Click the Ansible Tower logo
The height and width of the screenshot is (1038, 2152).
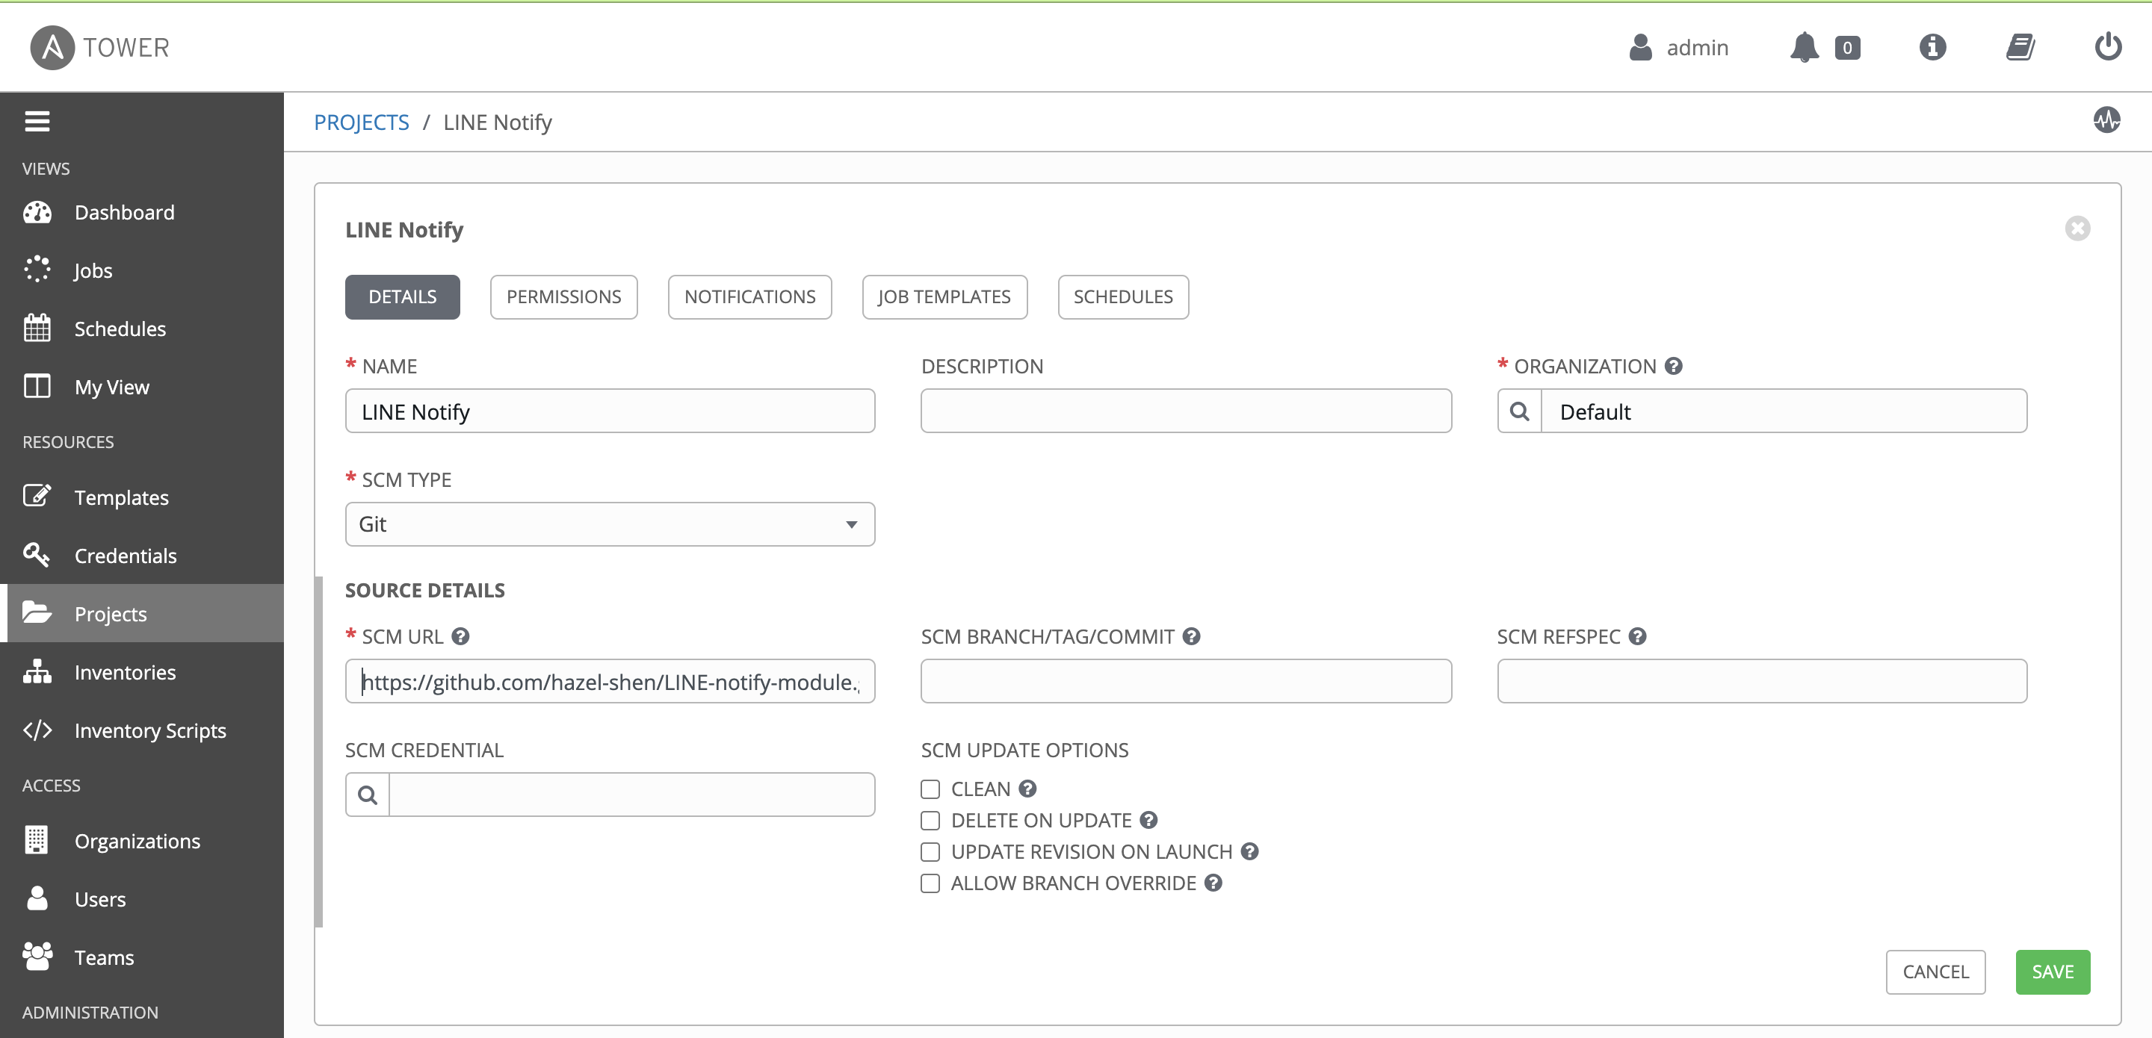tap(100, 48)
